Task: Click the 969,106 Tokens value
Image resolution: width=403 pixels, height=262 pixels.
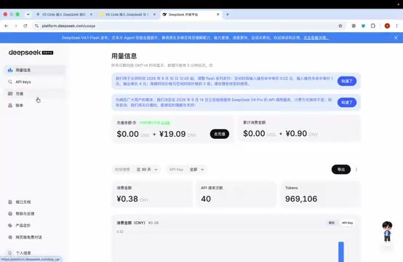Action: [x=301, y=199]
